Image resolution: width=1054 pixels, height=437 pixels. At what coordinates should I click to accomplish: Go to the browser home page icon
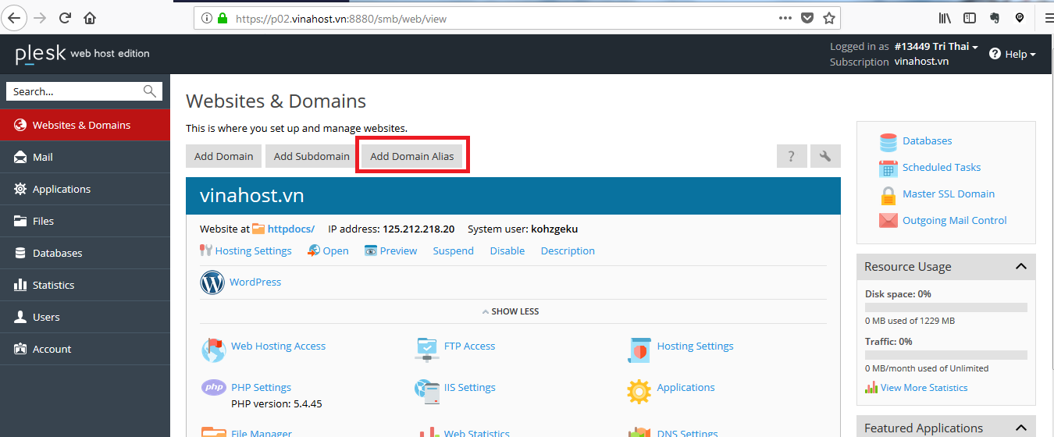(90, 17)
